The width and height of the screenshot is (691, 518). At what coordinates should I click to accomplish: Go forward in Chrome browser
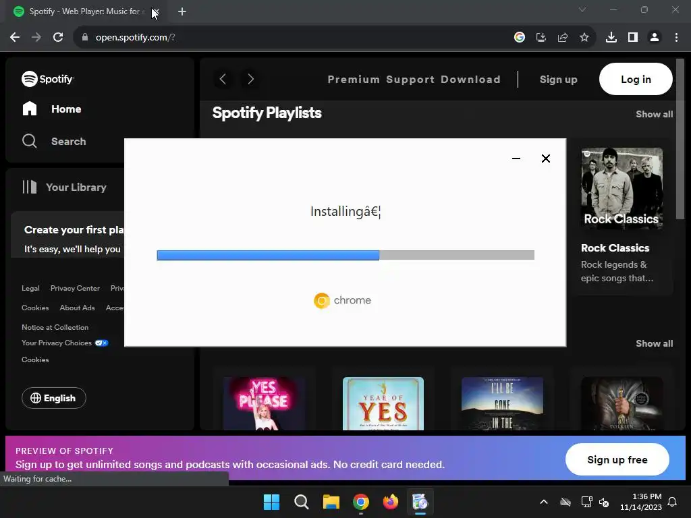36,38
